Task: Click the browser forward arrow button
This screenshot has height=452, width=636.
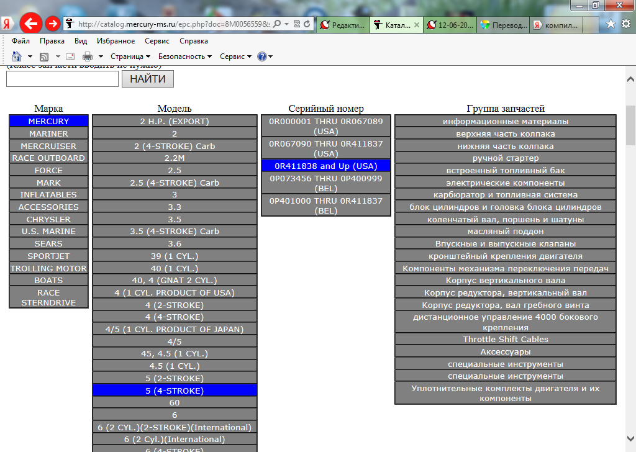Action: pos(53,24)
